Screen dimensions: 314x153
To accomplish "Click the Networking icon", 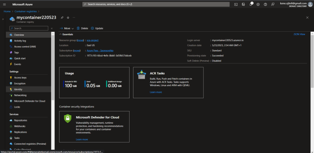I will pyautogui.click(x=11, y=95).
